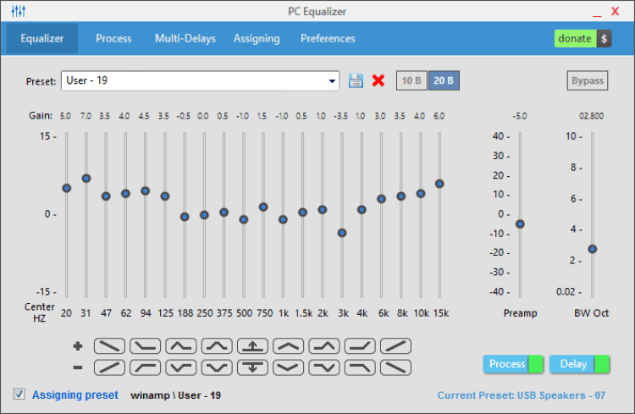Toggle the Delay green switch
The image size is (635, 414).
tap(601, 364)
